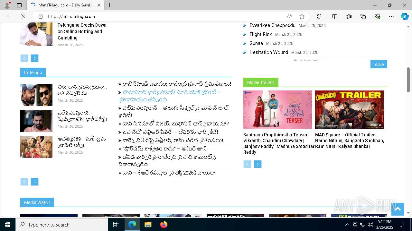412x231 pixels.
Task: Open Movie Trailers section
Action: (x=261, y=82)
